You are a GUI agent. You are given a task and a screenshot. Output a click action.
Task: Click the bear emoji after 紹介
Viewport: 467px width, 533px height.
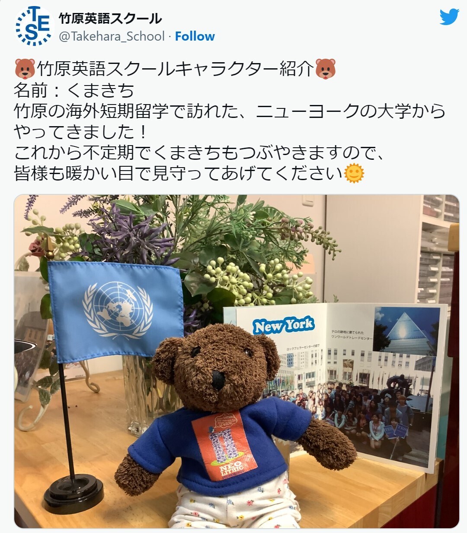coord(326,69)
